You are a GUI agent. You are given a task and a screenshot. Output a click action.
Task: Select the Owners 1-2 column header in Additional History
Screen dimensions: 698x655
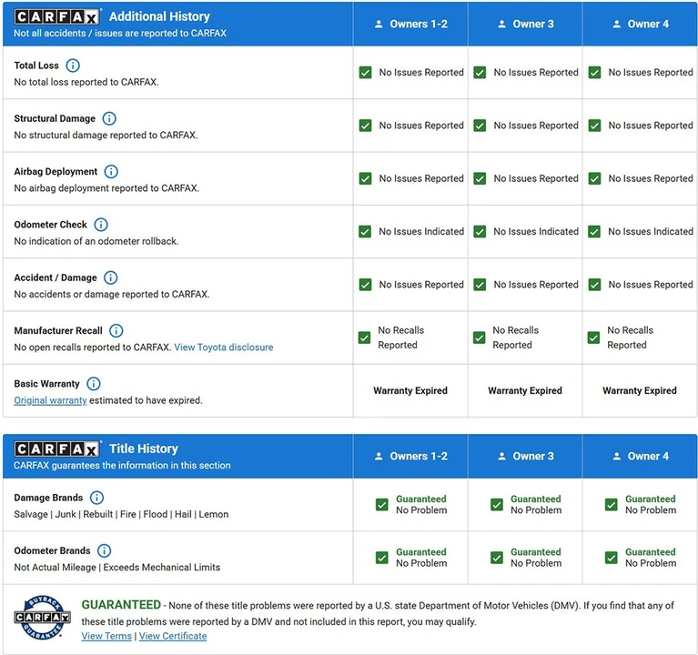pyautogui.click(x=410, y=24)
